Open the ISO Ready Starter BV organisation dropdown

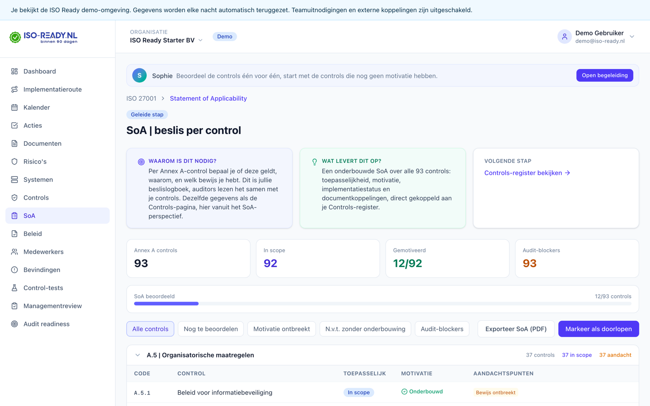click(x=166, y=40)
